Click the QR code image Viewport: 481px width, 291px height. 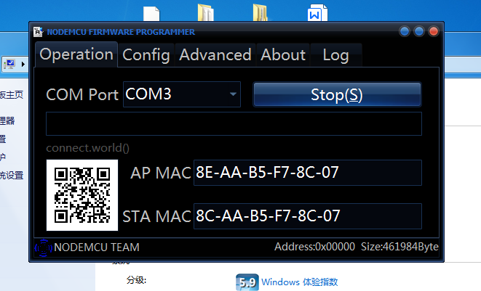(82, 195)
